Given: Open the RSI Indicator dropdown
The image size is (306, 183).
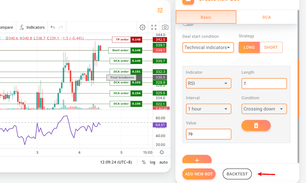Looking at the screenshot, I should click(208, 83).
